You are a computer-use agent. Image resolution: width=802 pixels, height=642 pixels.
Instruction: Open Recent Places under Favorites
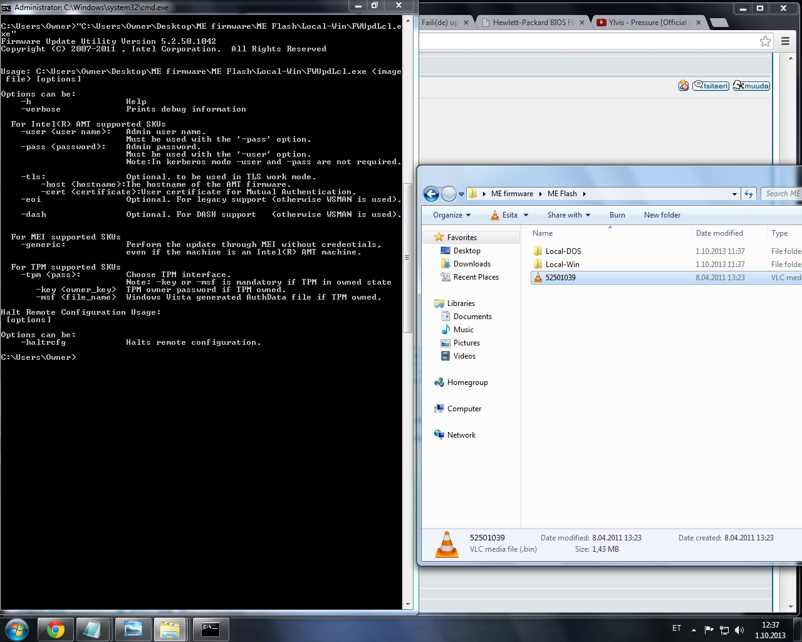click(476, 277)
